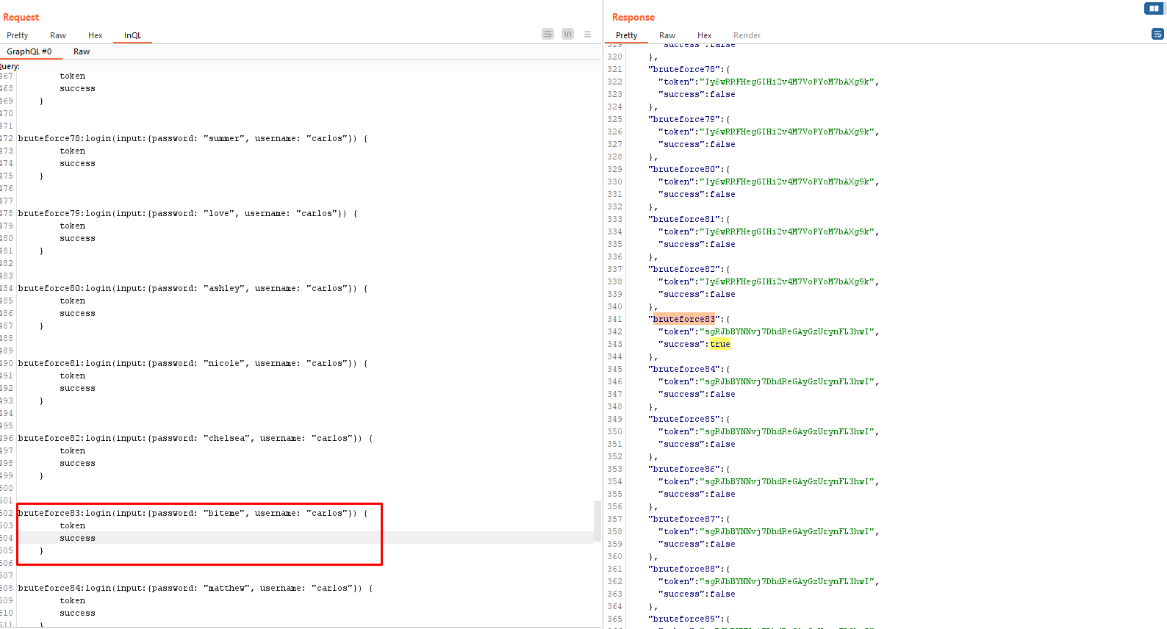The image size is (1167, 629).
Task: Click Response line number 341
Action: 614,319
